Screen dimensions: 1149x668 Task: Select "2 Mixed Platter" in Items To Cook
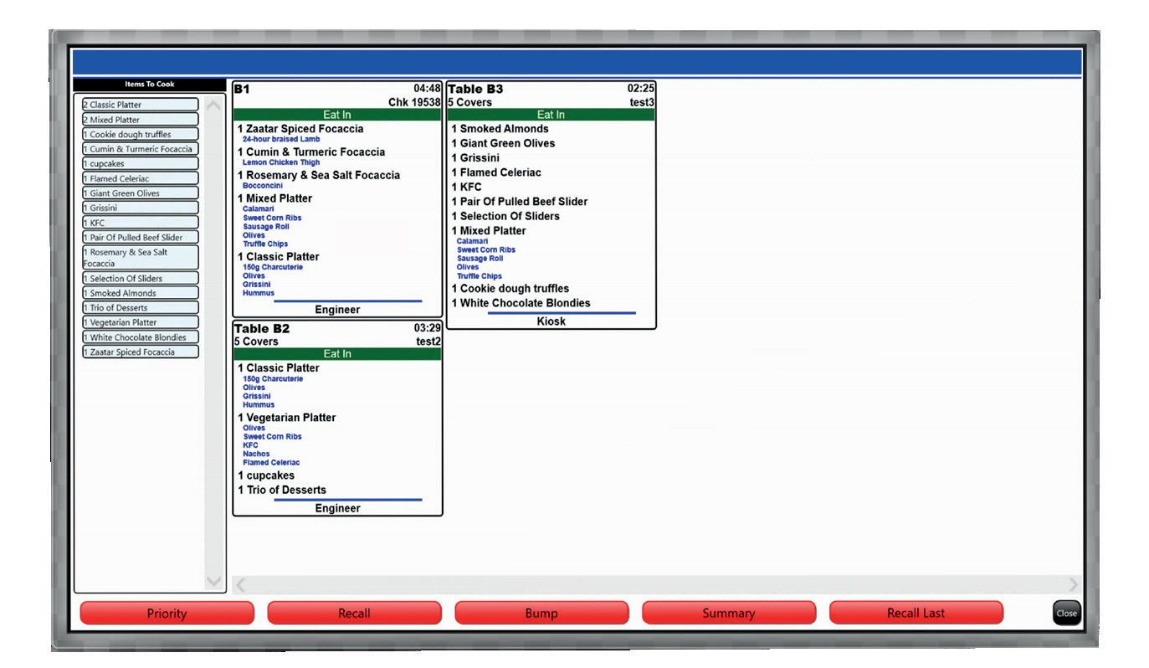click(x=140, y=120)
